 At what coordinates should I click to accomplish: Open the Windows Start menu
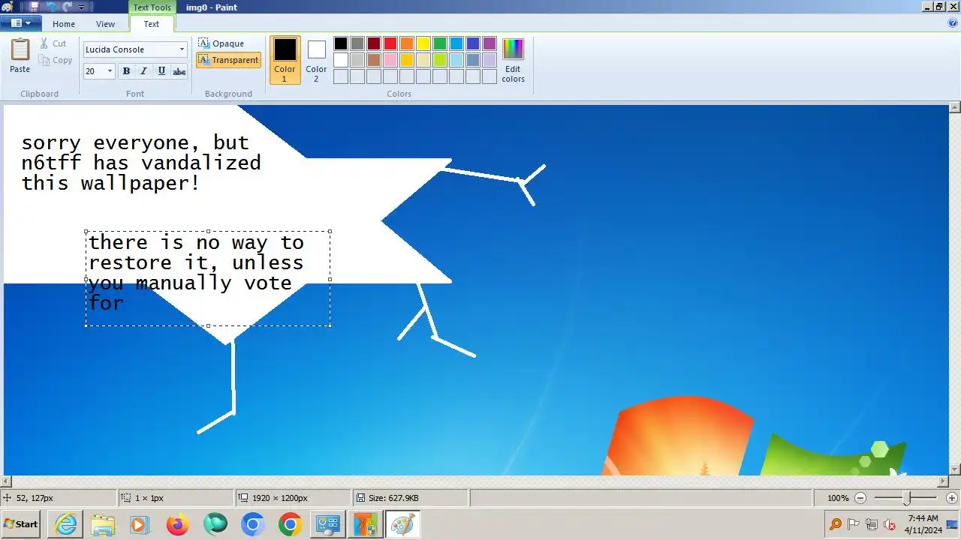point(21,524)
